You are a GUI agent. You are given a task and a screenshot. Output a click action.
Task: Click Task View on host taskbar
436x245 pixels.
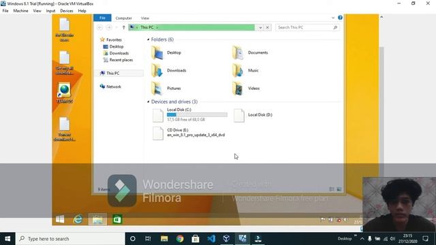click(148, 239)
